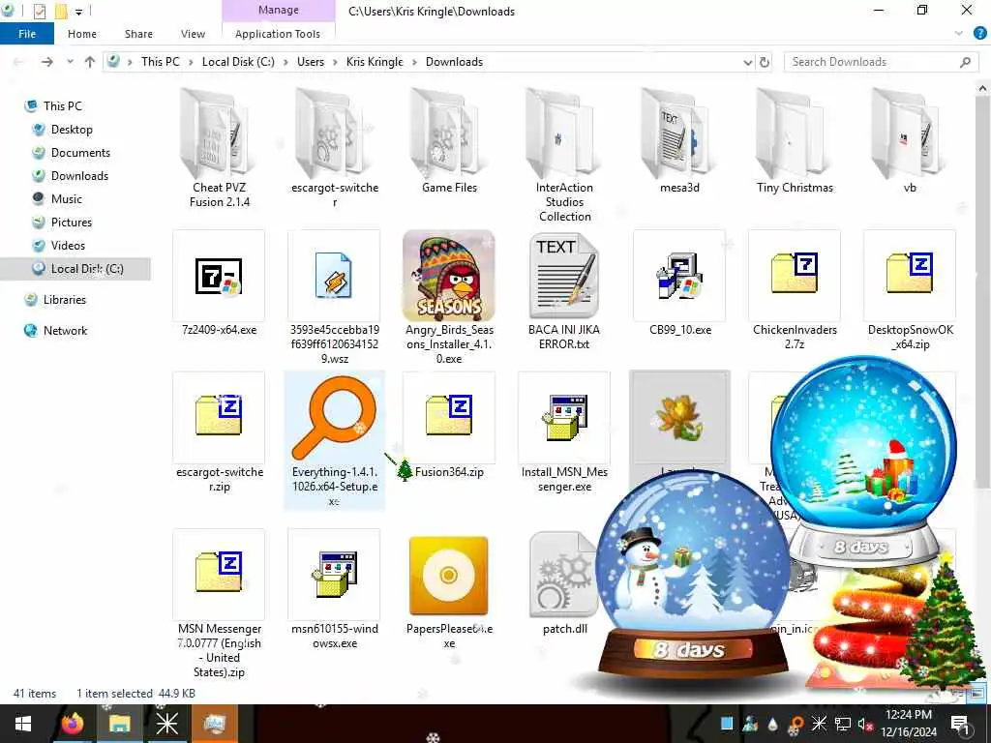
Task: Click Kris Kringle in the address breadcrumb
Action: coord(375,62)
